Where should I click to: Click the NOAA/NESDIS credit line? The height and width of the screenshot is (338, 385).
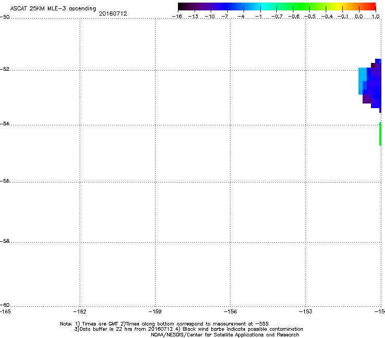(x=225, y=335)
